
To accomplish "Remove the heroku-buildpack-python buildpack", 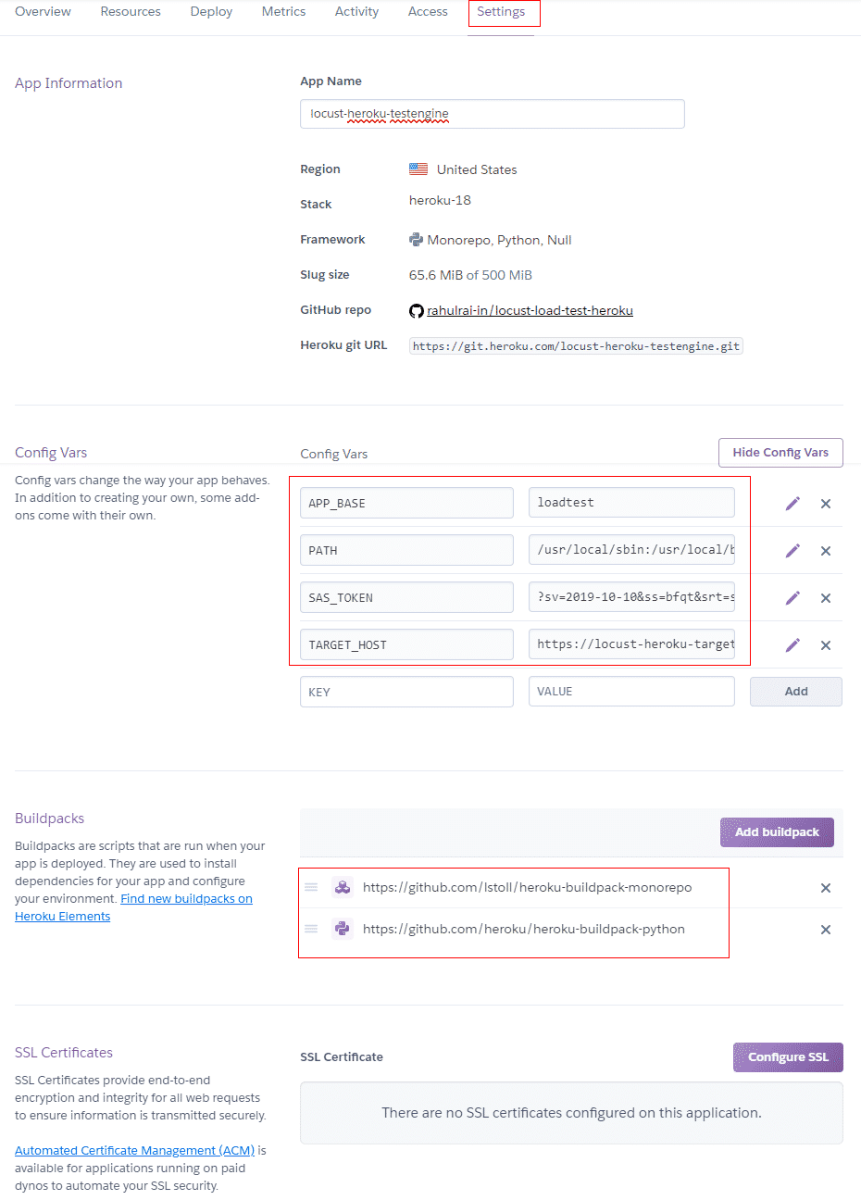I will [826, 930].
